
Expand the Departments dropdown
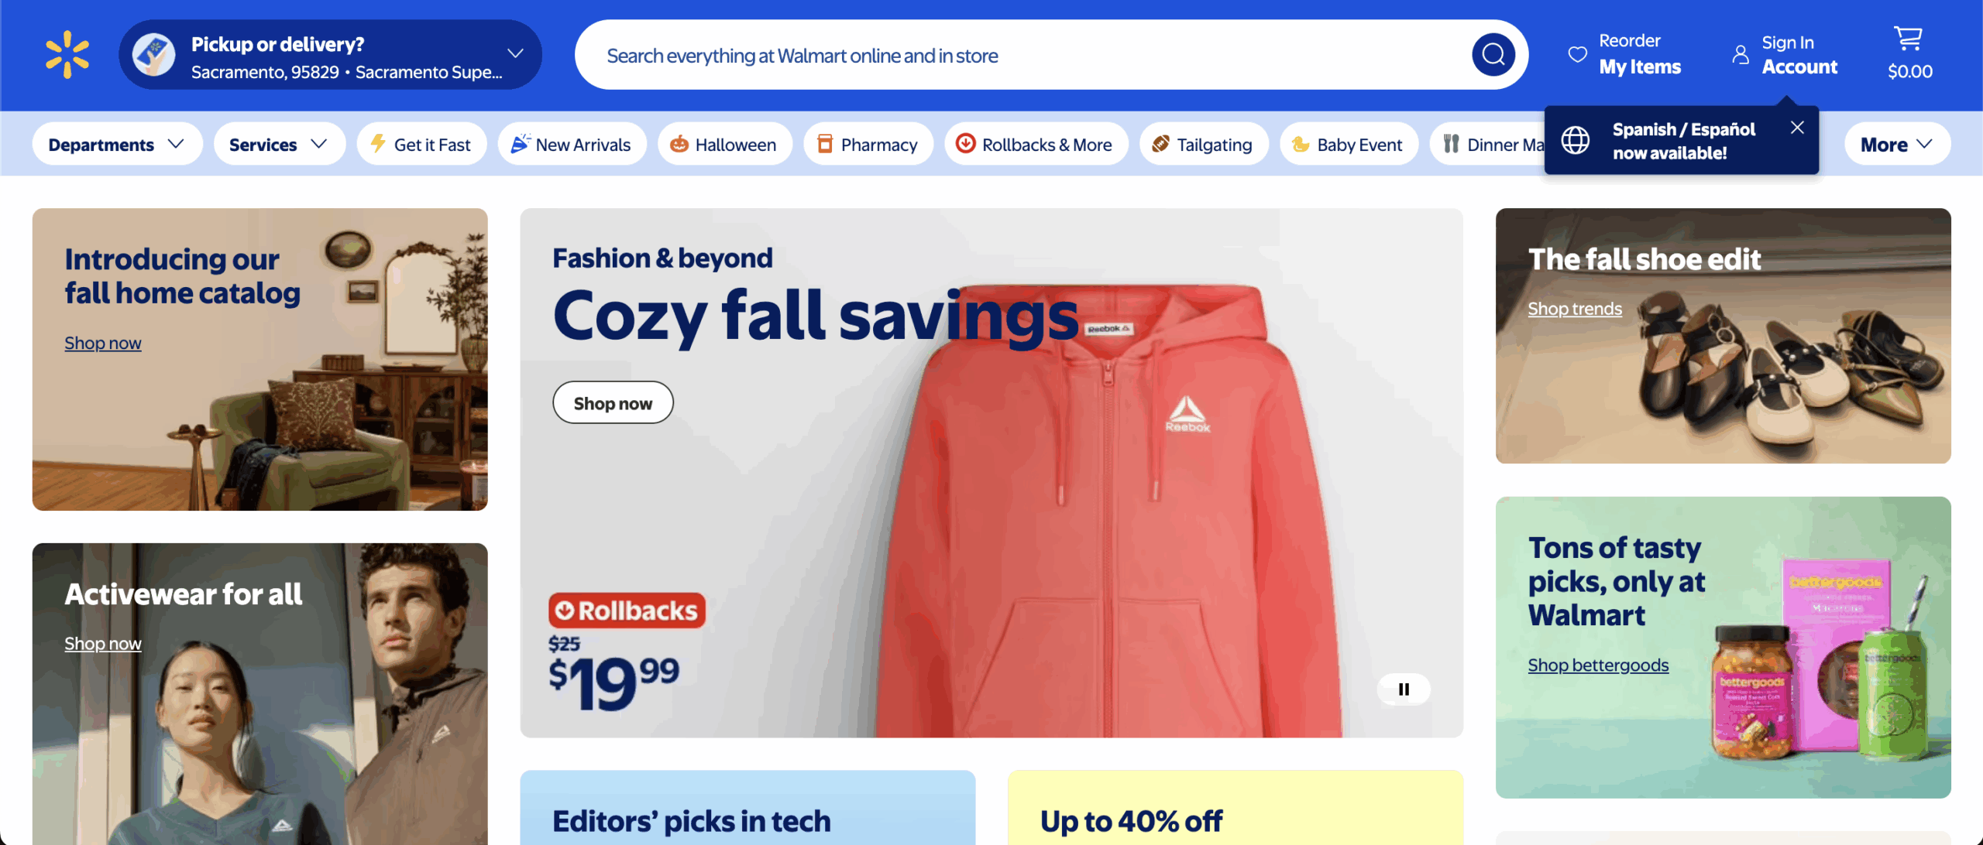pos(117,144)
